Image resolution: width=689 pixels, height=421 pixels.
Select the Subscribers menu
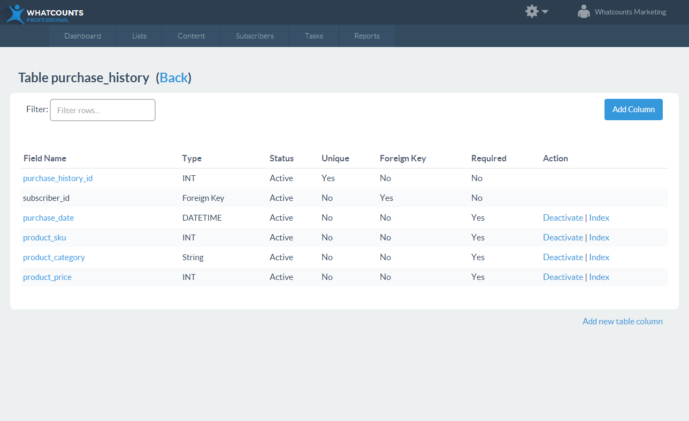(255, 36)
